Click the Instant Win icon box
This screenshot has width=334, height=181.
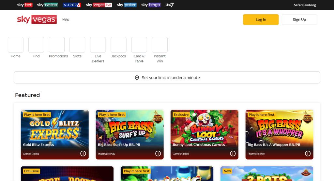(x=160, y=45)
